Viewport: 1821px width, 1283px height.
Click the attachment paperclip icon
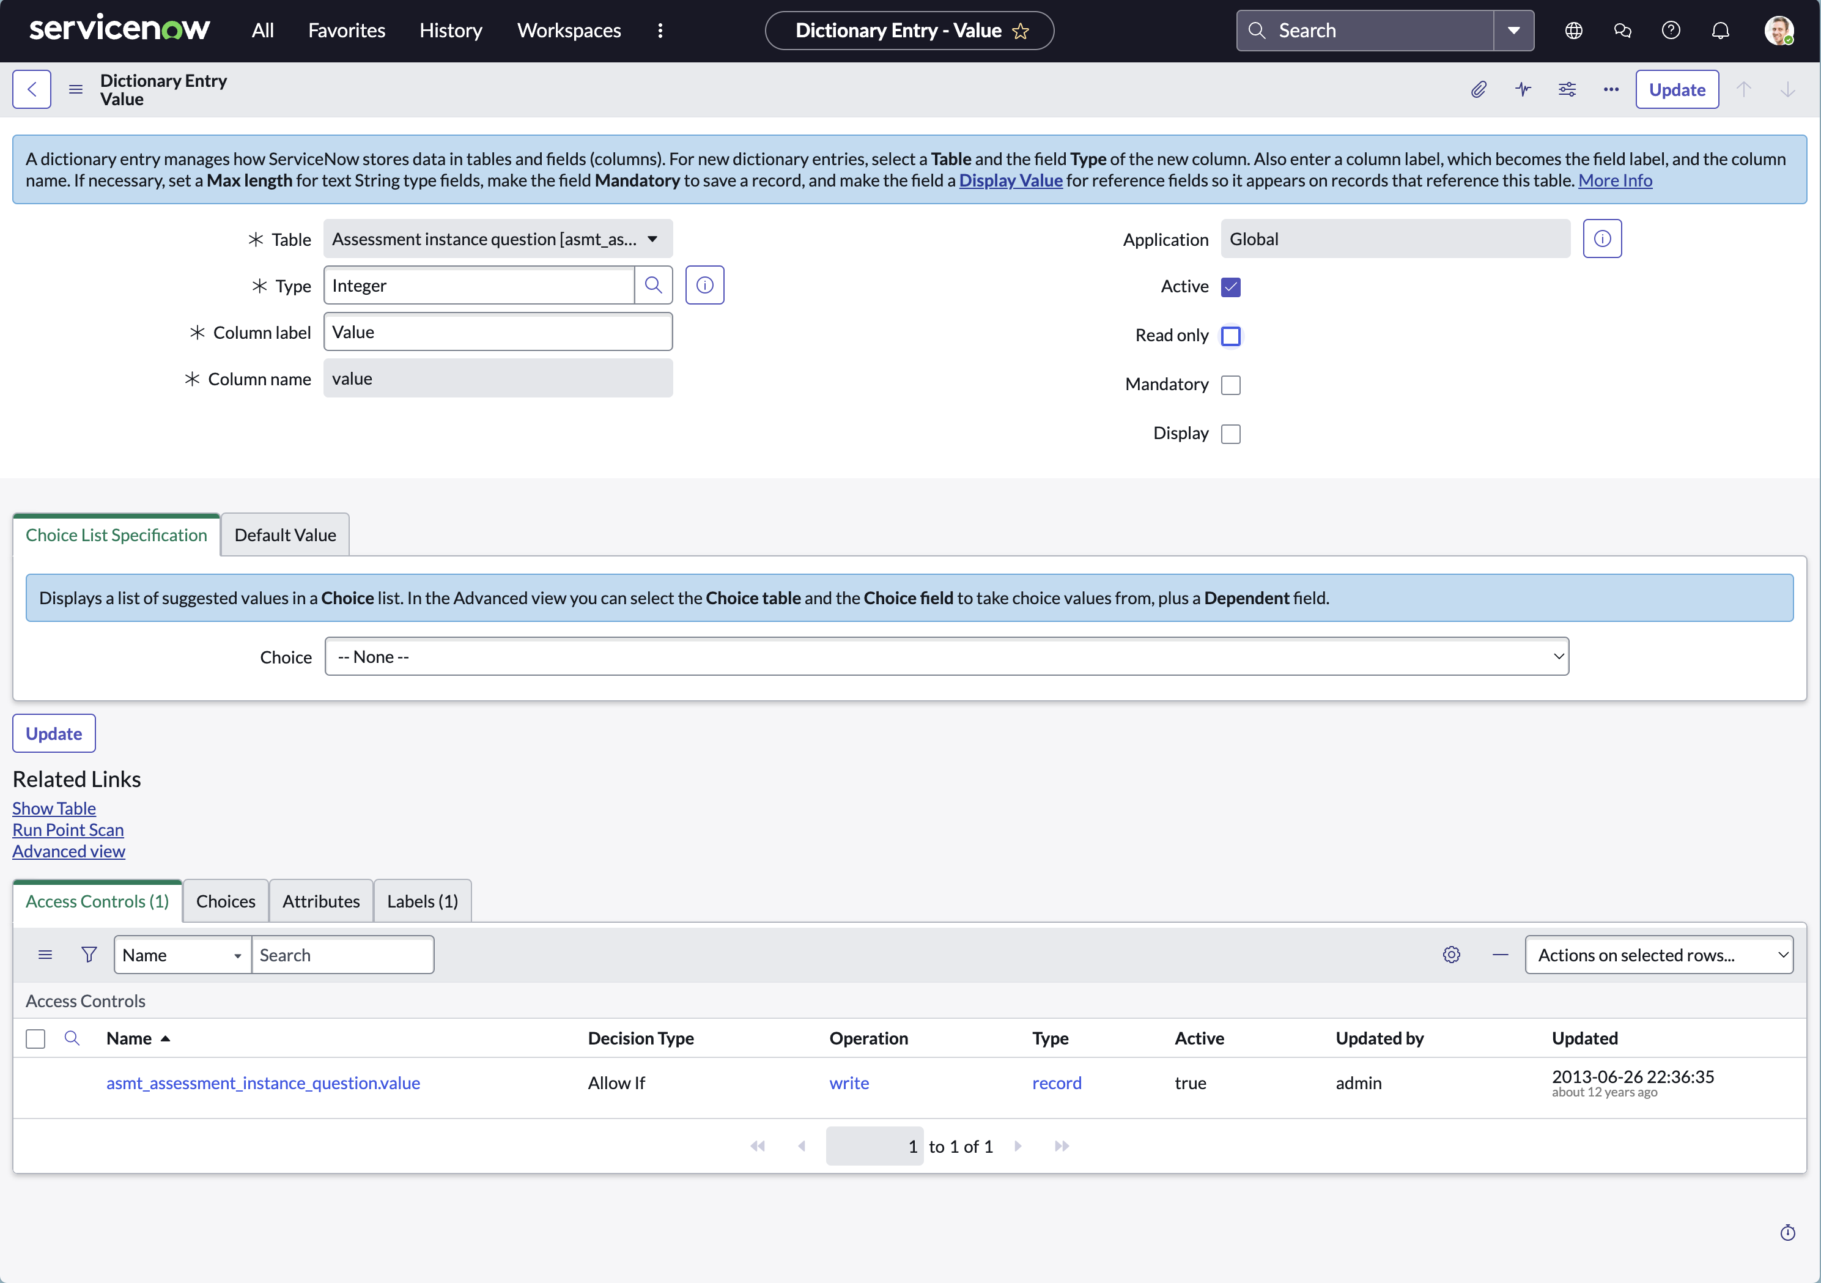[1479, 90]
